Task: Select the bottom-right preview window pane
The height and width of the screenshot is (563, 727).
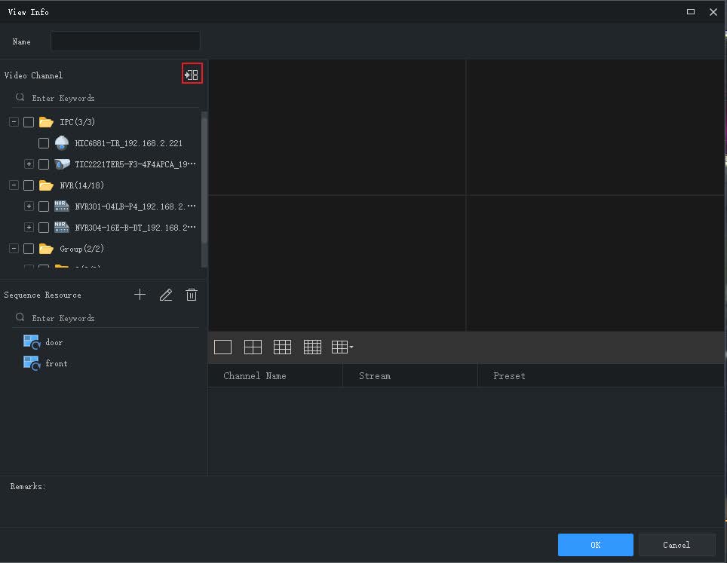Action: pos(595,263)
